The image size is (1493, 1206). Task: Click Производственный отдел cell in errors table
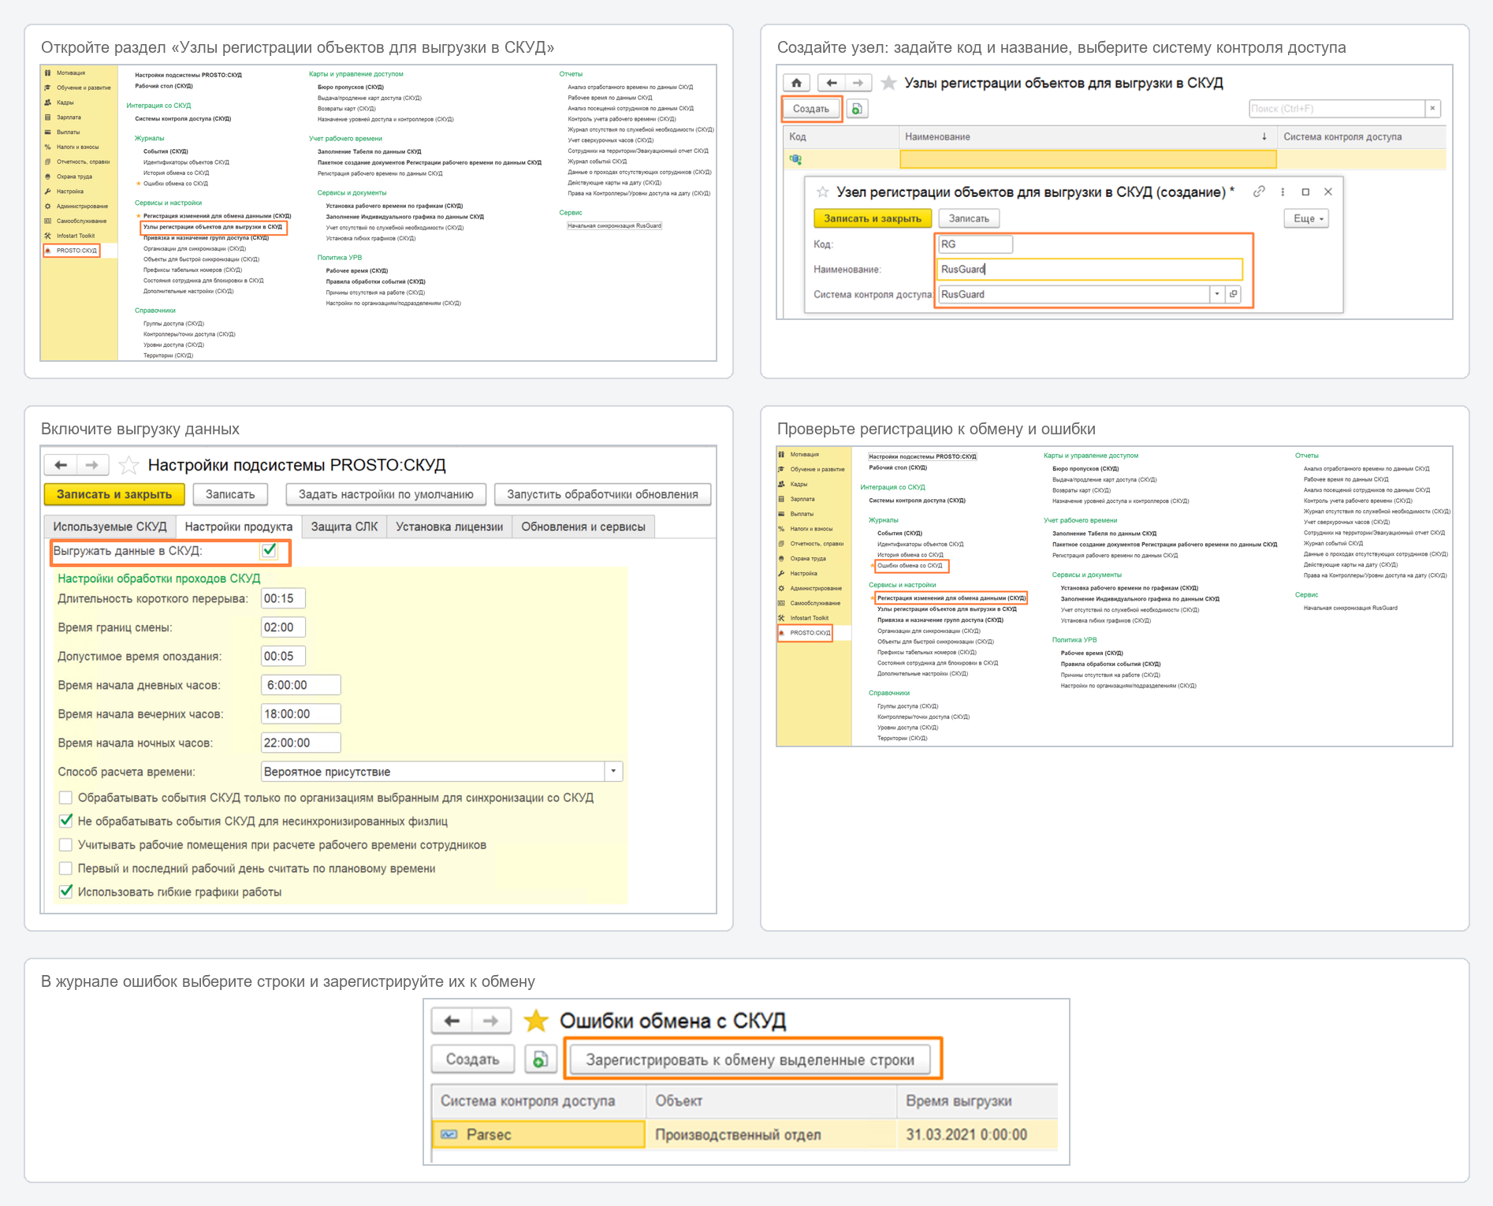771,1134
